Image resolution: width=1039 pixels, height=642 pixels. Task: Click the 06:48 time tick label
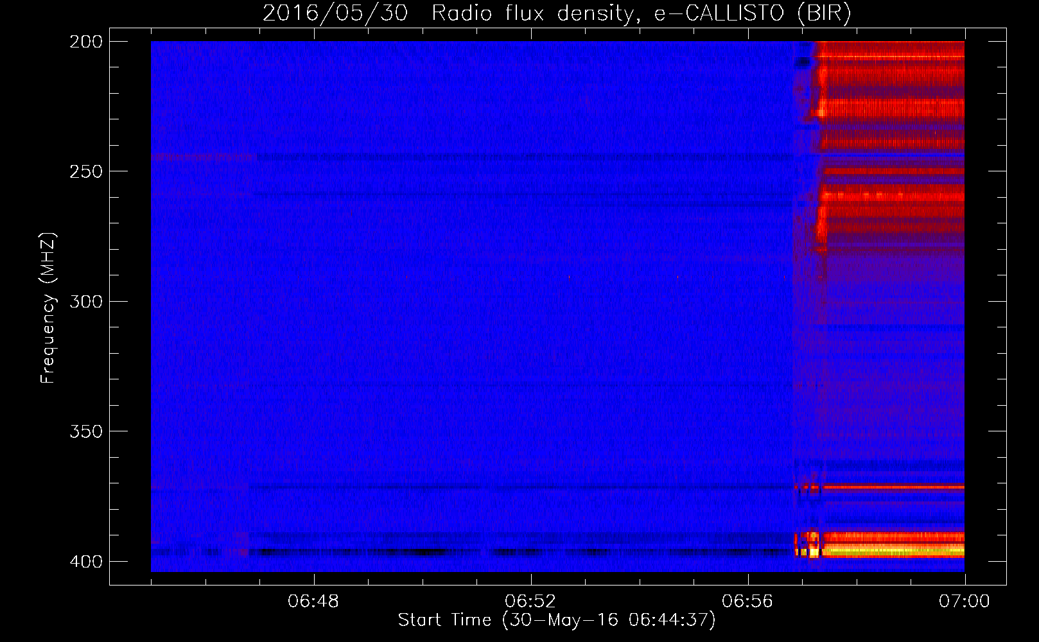tap(313, 602)
